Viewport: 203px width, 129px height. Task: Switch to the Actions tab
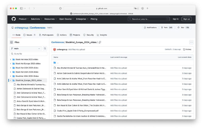[62, 35]
